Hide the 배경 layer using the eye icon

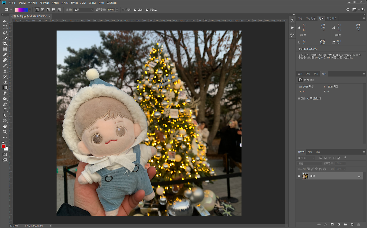click(x=299, y=176)
